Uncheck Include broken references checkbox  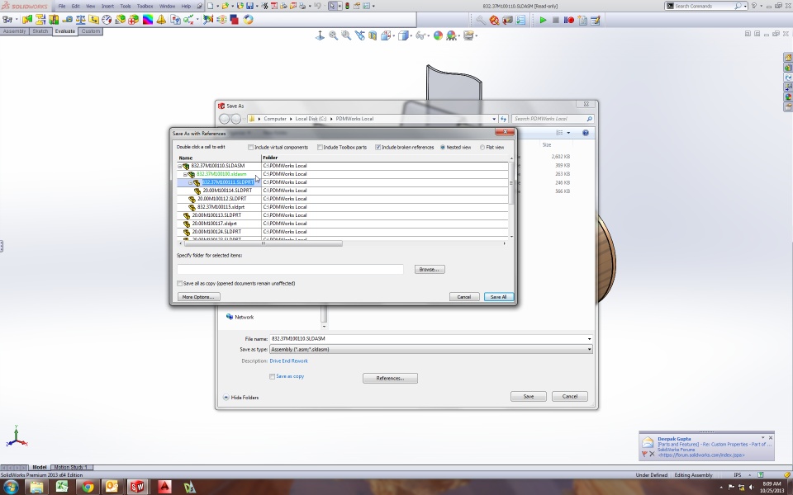tap(378, 148)
